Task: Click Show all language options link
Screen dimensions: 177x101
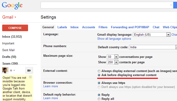Action: [x=114, y=39]
